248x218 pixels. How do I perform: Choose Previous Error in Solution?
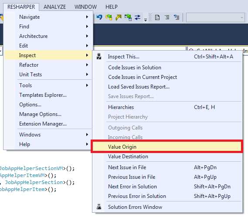pyautogui.click(x=167, y=196)
